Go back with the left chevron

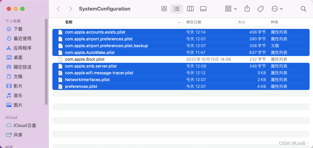(58, 9)
